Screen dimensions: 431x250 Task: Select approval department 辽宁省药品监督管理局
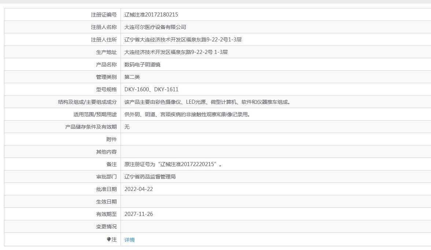click(x=150, y=177)
